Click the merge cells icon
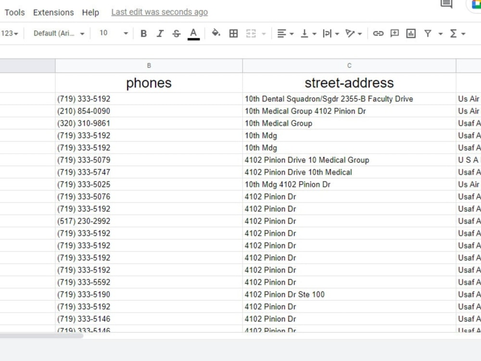The height and width of the screenshot is (361, 481). [x=251, y=34]
